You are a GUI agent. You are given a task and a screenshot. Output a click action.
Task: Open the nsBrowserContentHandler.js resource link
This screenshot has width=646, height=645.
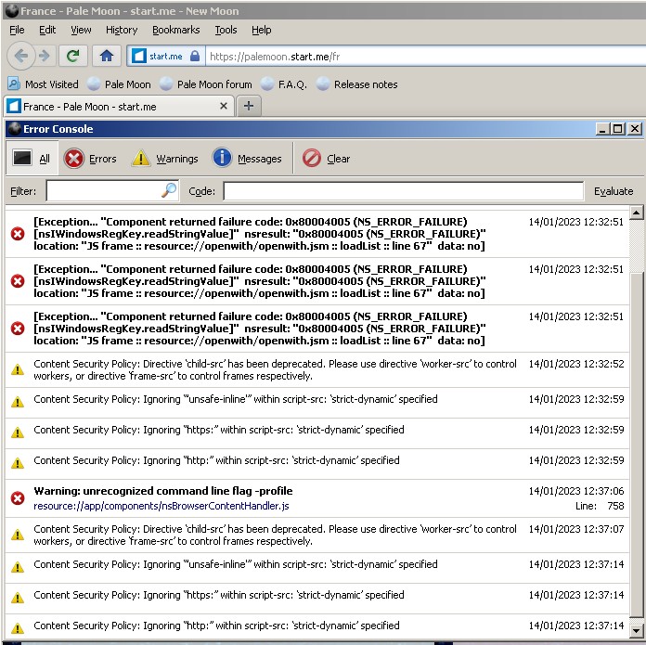(x=161, y=506)
